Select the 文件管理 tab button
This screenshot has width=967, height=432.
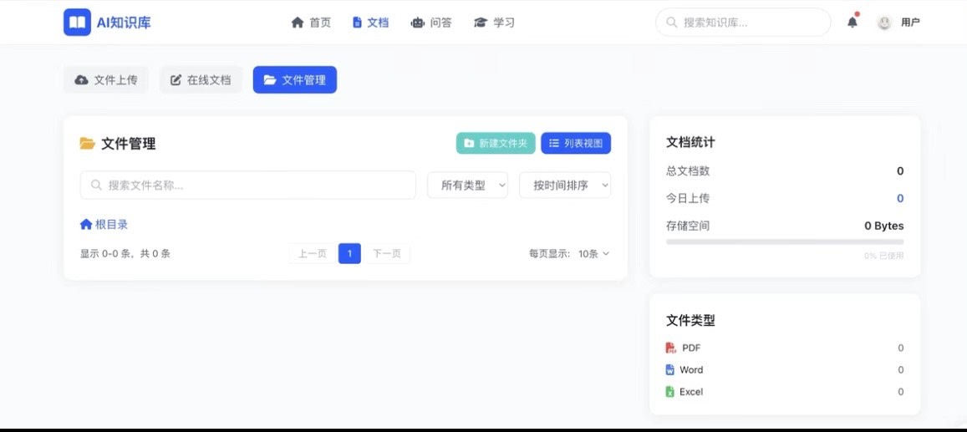pyautogui.click(x=295, y=80)
